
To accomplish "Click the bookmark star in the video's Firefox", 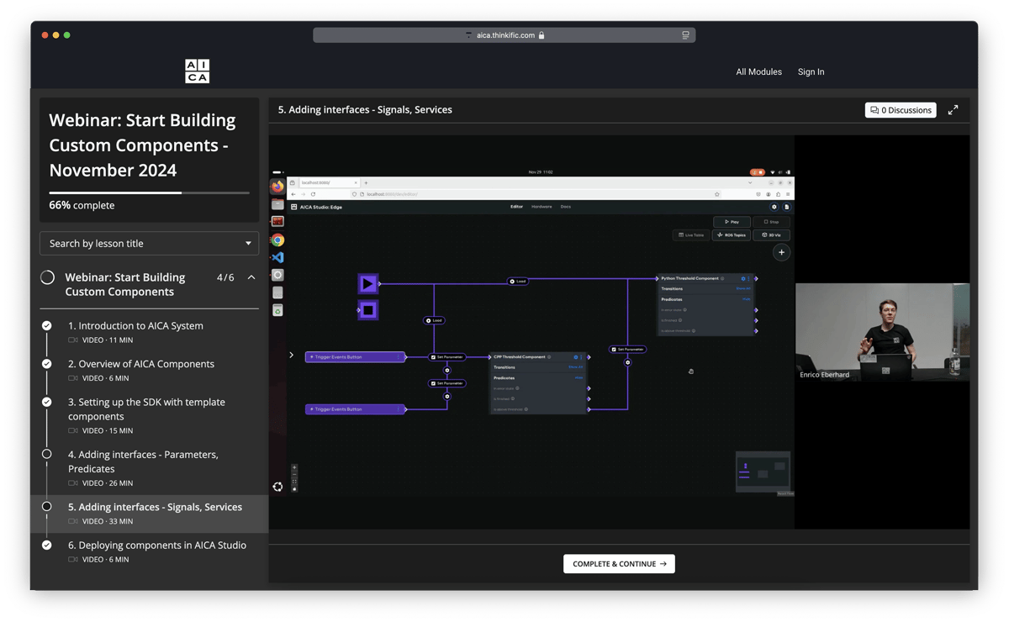I will point(717,194).
